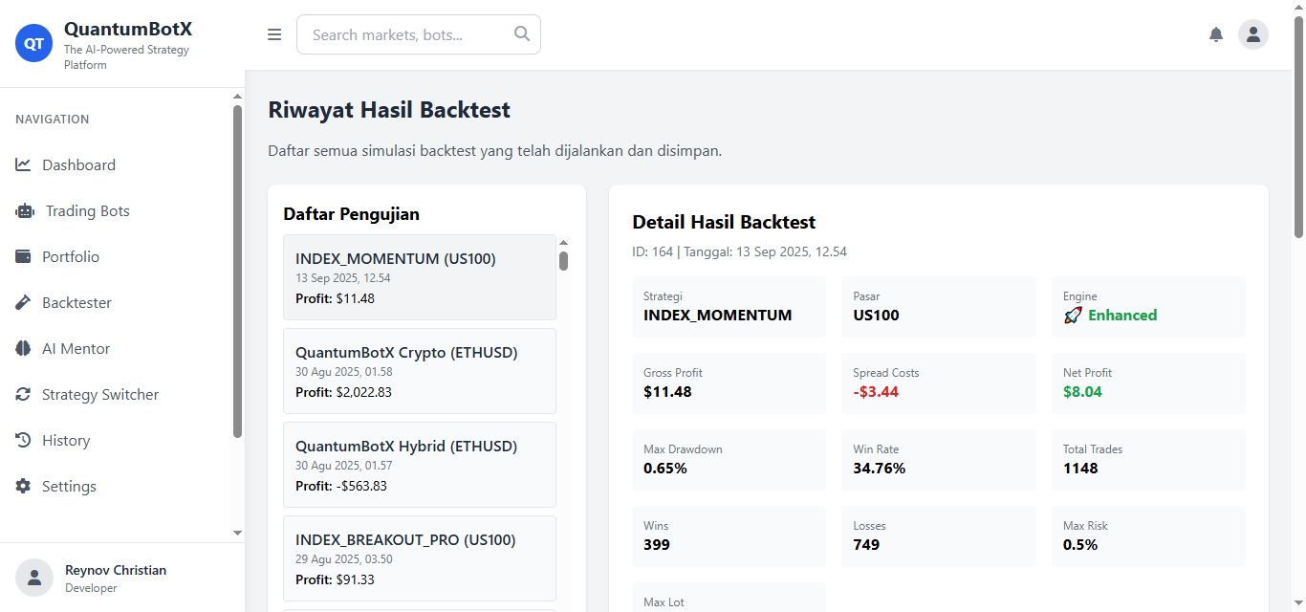Click the Enhanced engine label
The width and height of the screenshot is (1306, 612).
(x=1122, y=316)
